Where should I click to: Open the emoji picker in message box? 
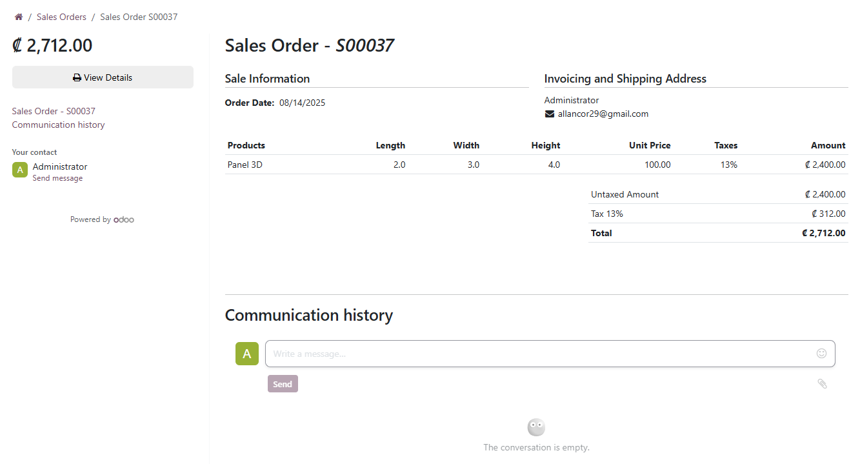click(821, 353)
